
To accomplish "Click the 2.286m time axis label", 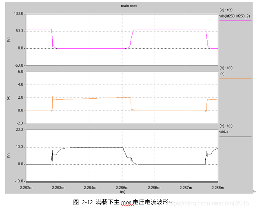I will click(x=154, y=188).
